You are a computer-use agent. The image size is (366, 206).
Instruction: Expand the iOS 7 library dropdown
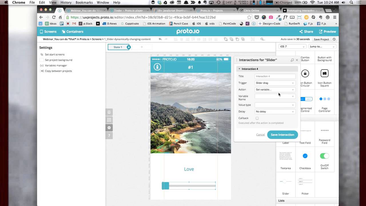click(x=292, y=46)
